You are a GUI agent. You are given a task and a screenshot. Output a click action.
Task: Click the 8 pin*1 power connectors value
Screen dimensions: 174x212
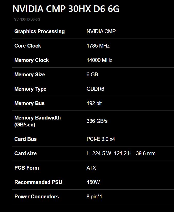click(94, 197)
